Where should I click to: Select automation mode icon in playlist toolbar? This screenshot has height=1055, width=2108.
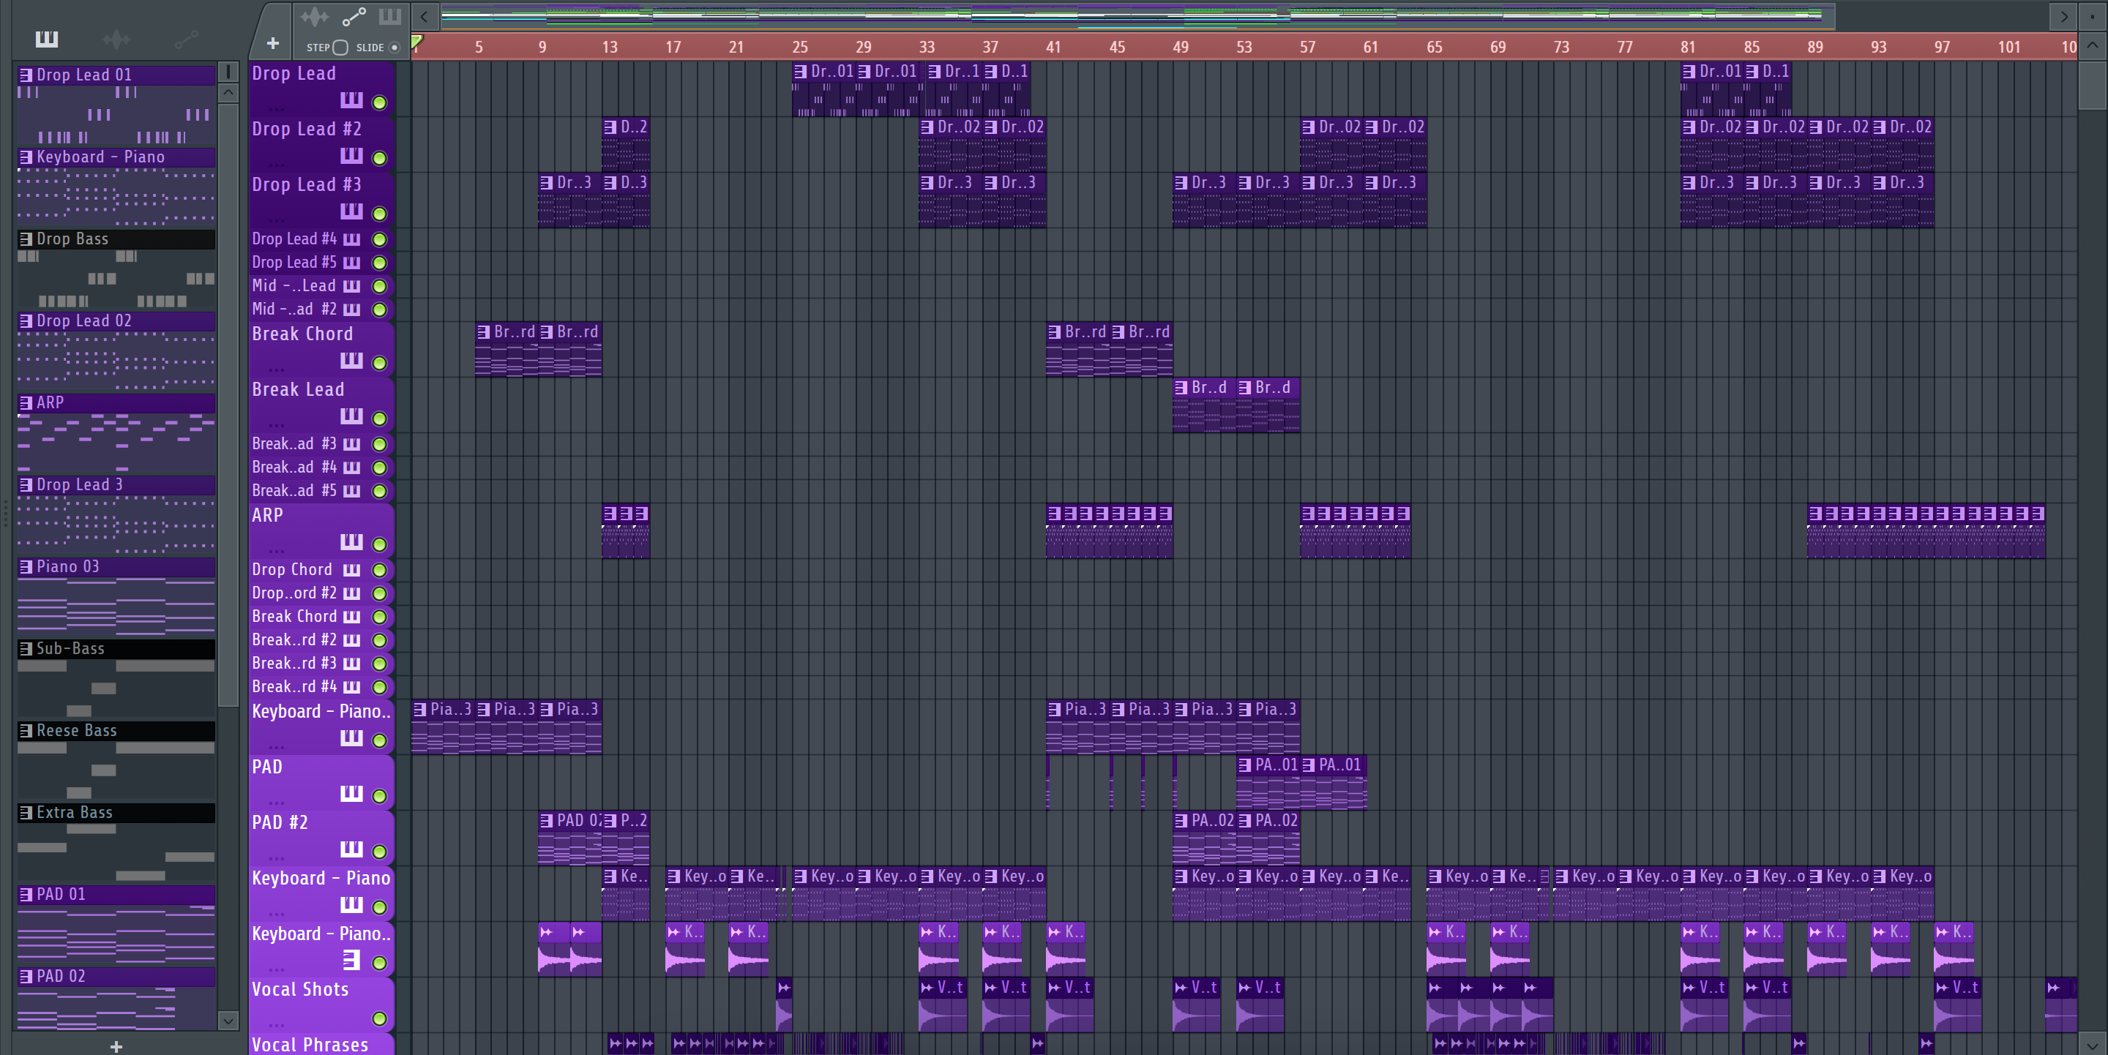coord(354,17)
